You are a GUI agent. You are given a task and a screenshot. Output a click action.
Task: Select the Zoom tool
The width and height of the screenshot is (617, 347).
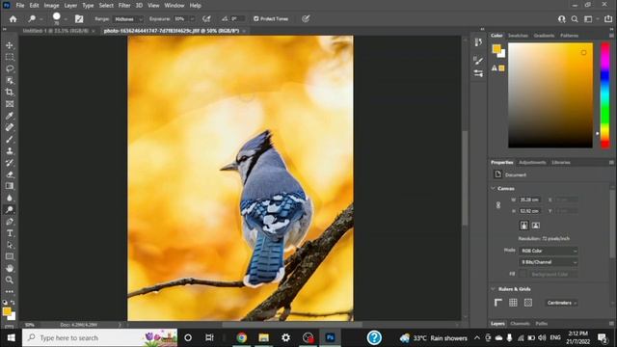click(10, 280)
